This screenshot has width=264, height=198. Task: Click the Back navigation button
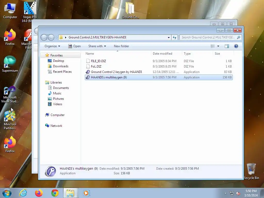44,37
